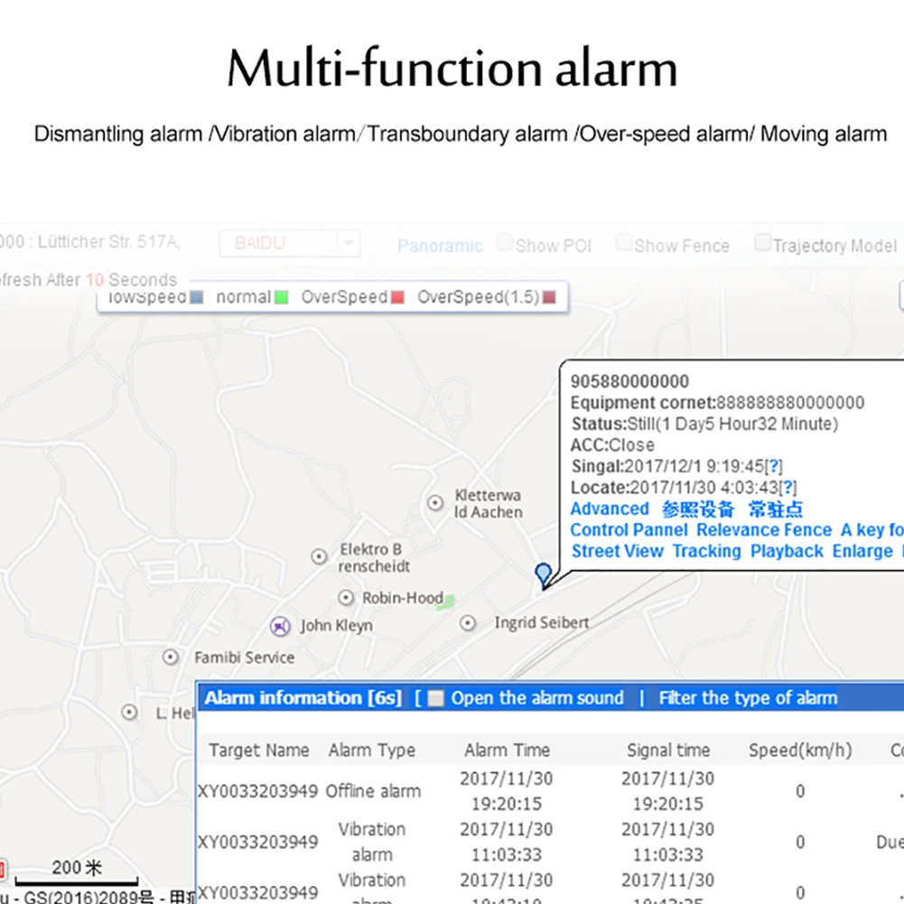This screenshot has height=904, width=904.
Task: Click the help link next to Singal time
Action: coord(774,466)
